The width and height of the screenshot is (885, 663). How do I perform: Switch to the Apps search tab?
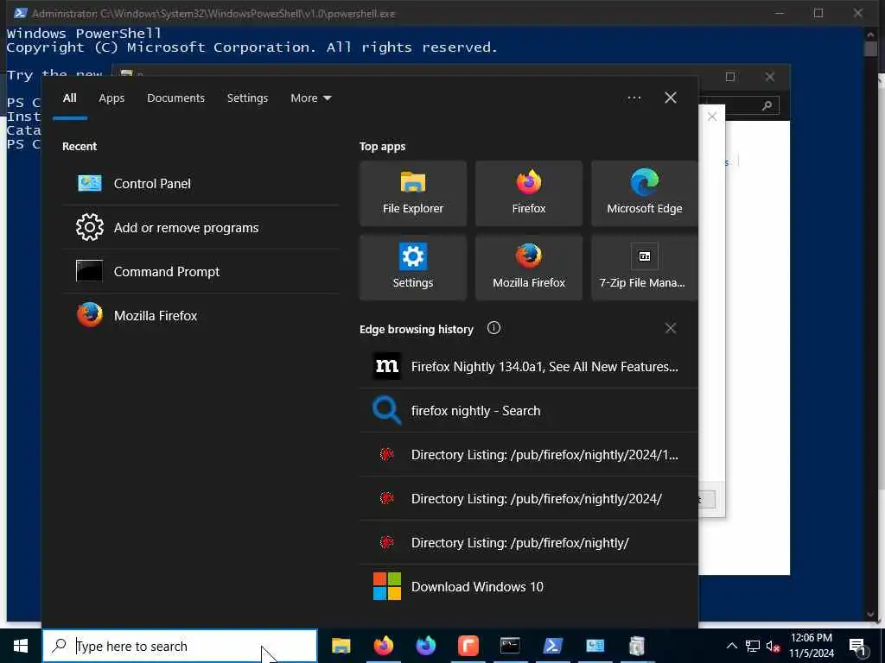(x=111, y=98)
